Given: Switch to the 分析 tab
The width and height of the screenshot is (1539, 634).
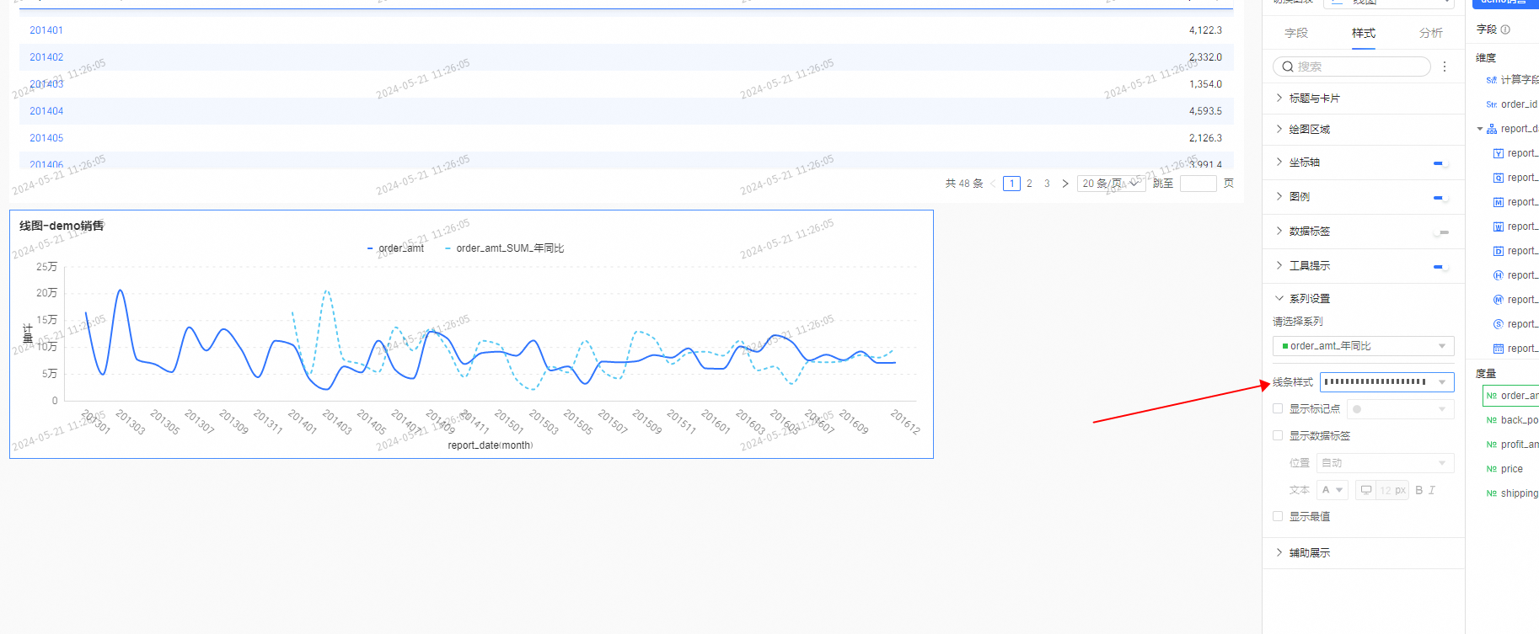Looking at the screenshot, I should click(1430, 33).
